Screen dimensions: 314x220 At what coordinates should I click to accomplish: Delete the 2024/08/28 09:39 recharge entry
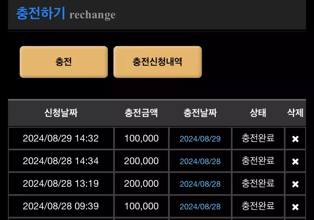pos(295,207)
